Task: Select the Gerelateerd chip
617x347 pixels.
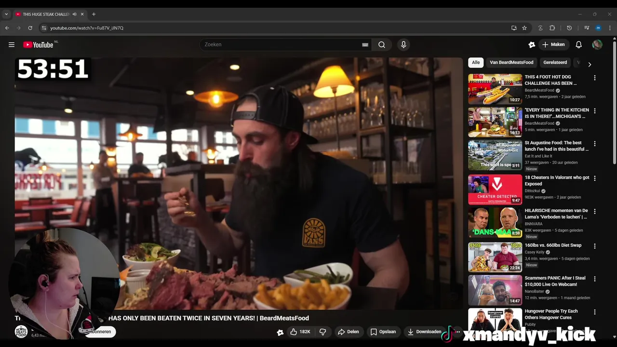Action: (555, 62)
